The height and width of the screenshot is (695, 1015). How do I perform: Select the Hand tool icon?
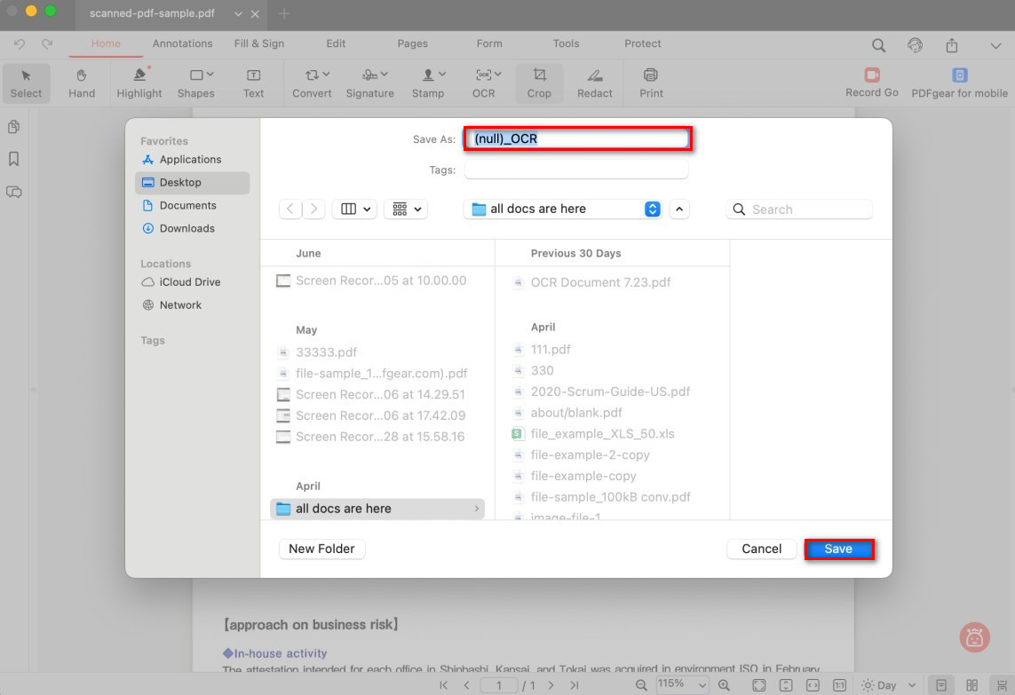pyautogui.click(x=82, y=76)
